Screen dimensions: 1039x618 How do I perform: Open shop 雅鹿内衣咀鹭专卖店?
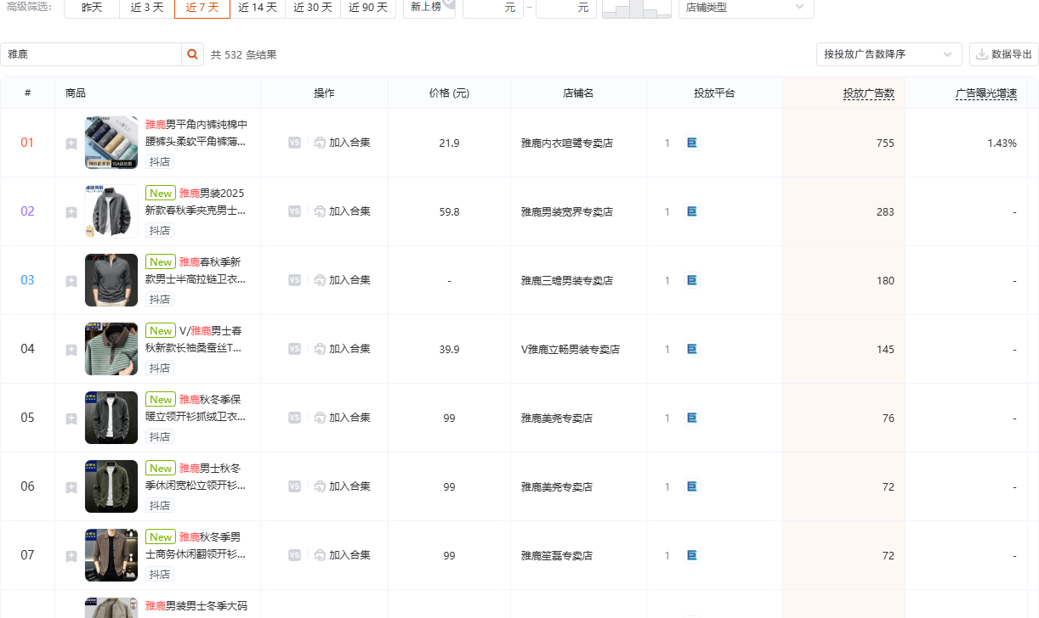(x=567, y=143)
